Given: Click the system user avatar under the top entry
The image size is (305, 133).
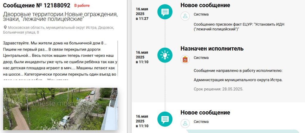Looking at the screenshot, I should [x=185, y=16].
